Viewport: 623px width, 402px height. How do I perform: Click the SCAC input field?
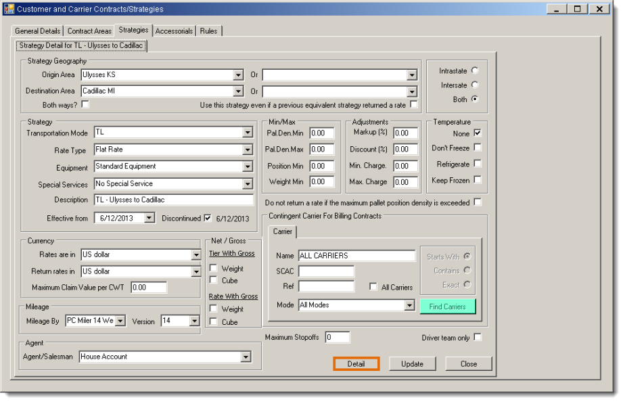(x=326, y=271)
